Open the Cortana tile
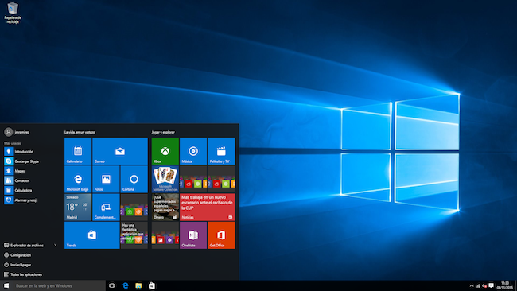Viewport: 517px width, 291px height. pyautogui.click(x=134, y=179)
